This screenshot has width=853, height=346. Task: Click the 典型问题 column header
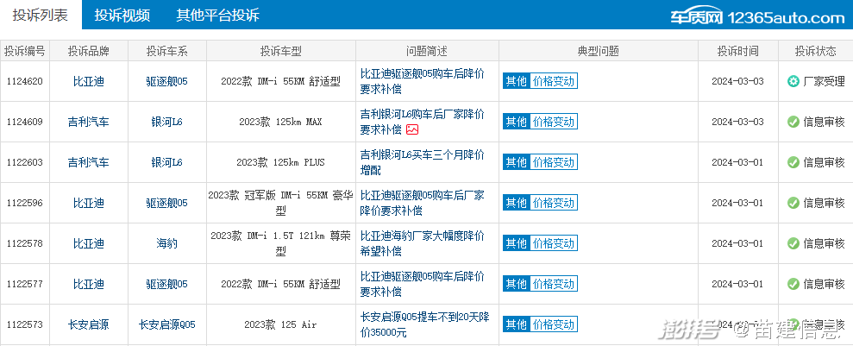[x=599, y=51]
